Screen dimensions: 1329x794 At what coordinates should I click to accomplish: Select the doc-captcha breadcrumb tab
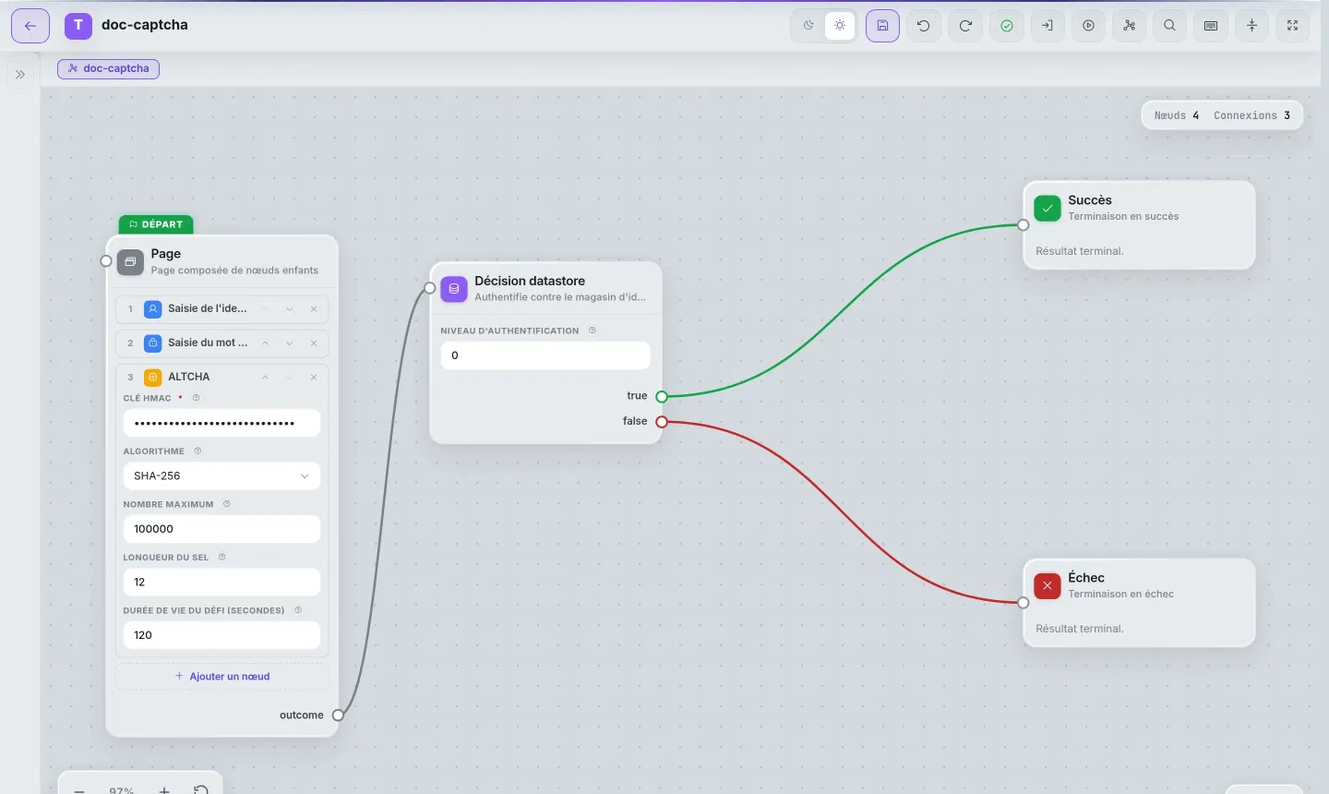point(108,68)
